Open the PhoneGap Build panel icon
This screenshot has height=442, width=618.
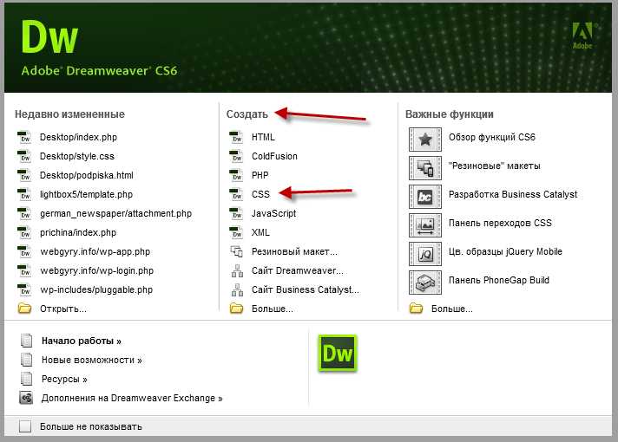425,282
